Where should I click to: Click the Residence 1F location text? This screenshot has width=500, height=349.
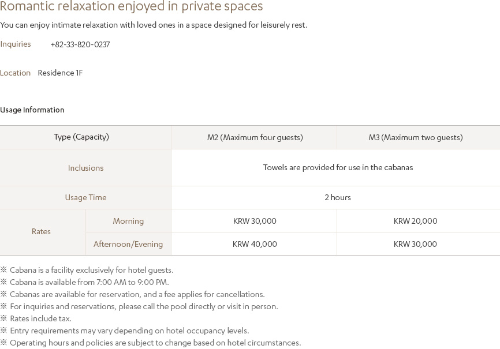click(x=60, y=73)
